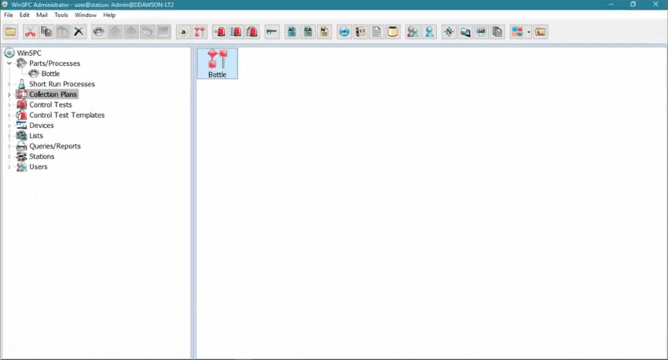The image size is (668, 360).
Task: Expand the Control Tests tree node
Action: [x=9, y=104]
